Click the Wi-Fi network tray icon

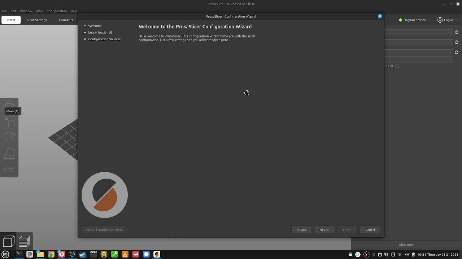point(400,255)
